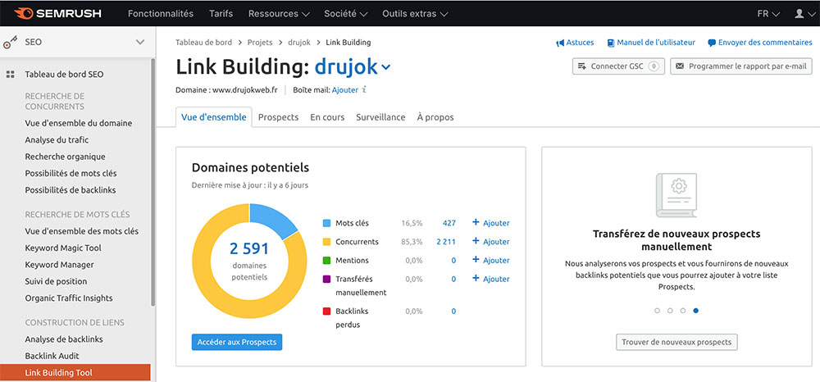The image size is (820, 382).
Task: Select Link Building Tool in sidebar
Action: coord(75,373)
